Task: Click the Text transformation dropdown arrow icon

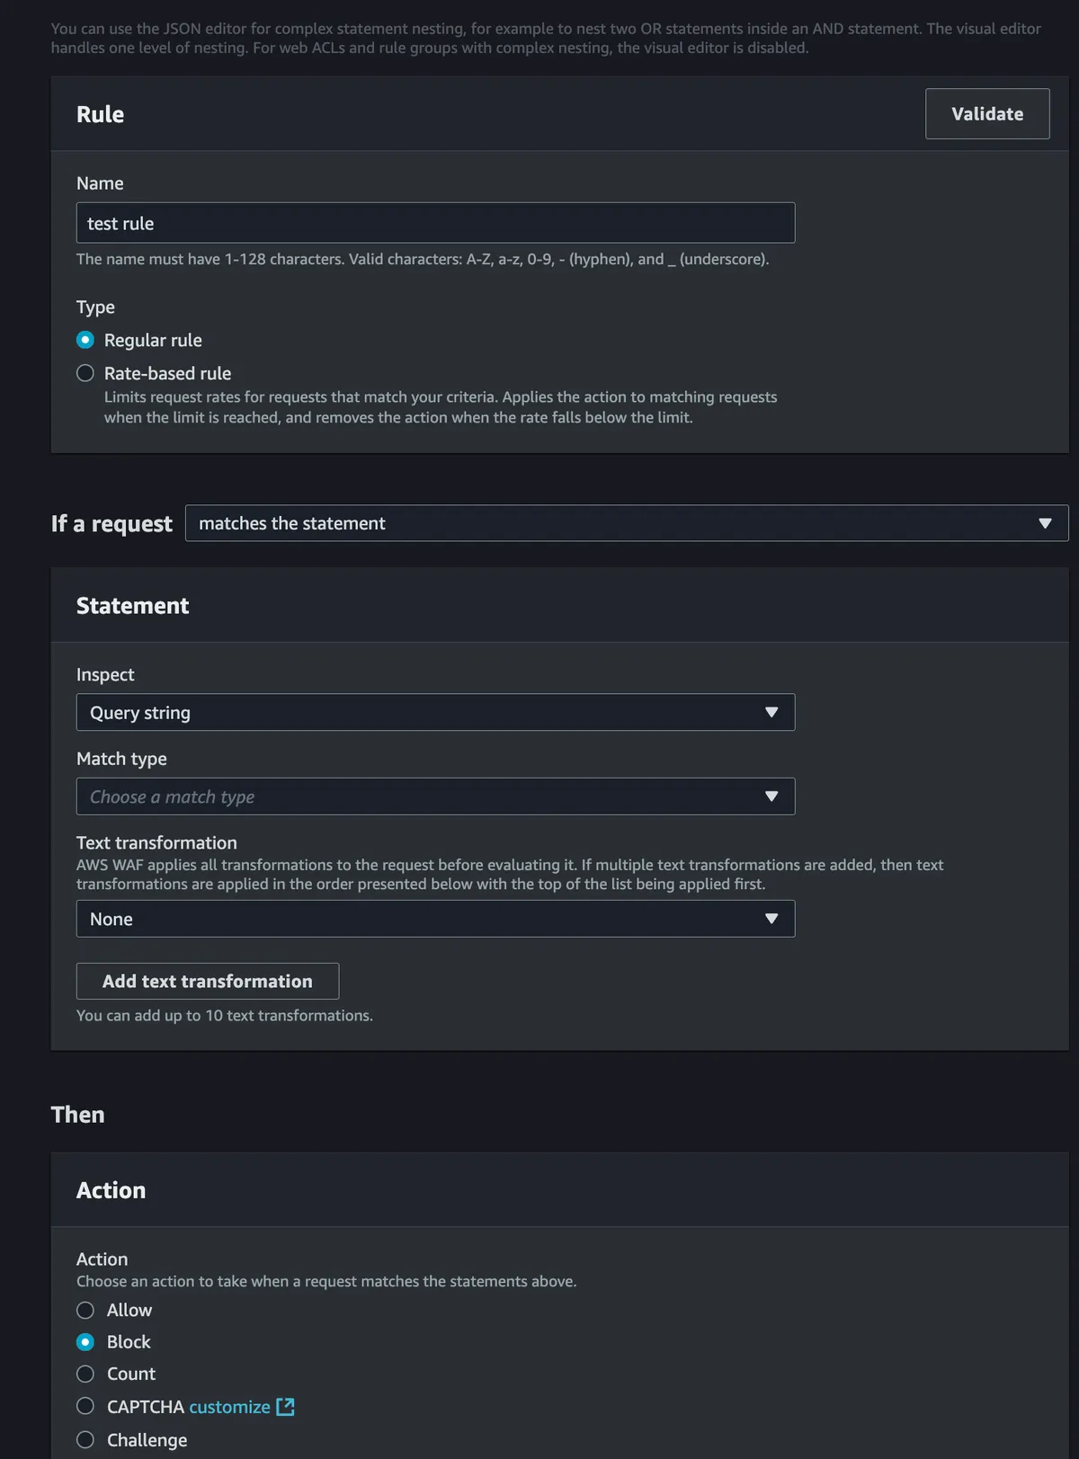Action: (x=771, y=919)
